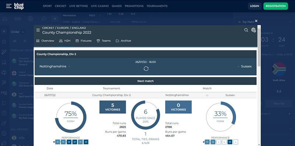This screenshot has width=295, height=146.
Task: Click Nottinghamshire in next match row
Action: click(x=177, y=95)
